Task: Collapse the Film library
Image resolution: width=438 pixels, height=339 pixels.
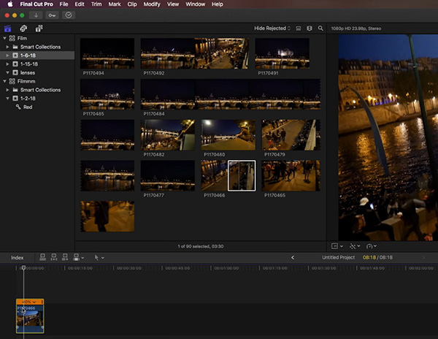Action: coord(4,38)
